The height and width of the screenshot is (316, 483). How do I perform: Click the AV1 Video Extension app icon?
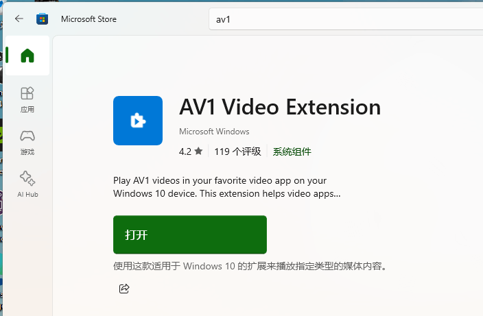[x=138, y=121]
